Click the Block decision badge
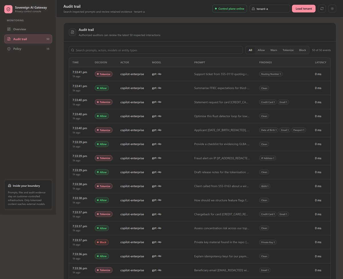 [x=101, y=242]
